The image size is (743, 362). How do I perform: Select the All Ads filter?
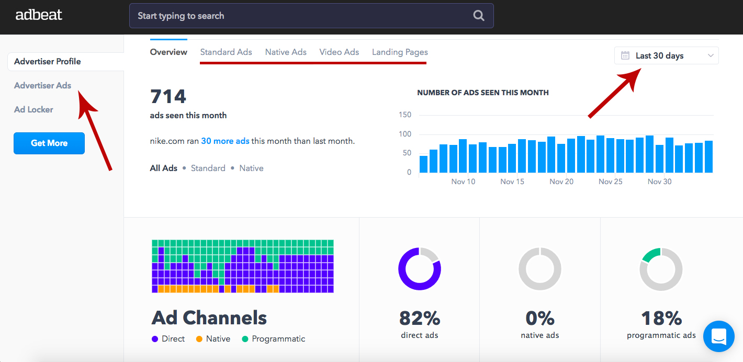pos(163,168)
